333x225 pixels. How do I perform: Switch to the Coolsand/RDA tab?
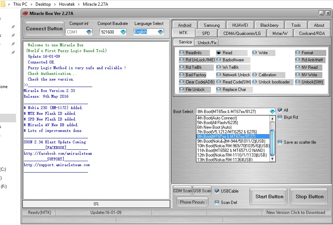(312, 33)
